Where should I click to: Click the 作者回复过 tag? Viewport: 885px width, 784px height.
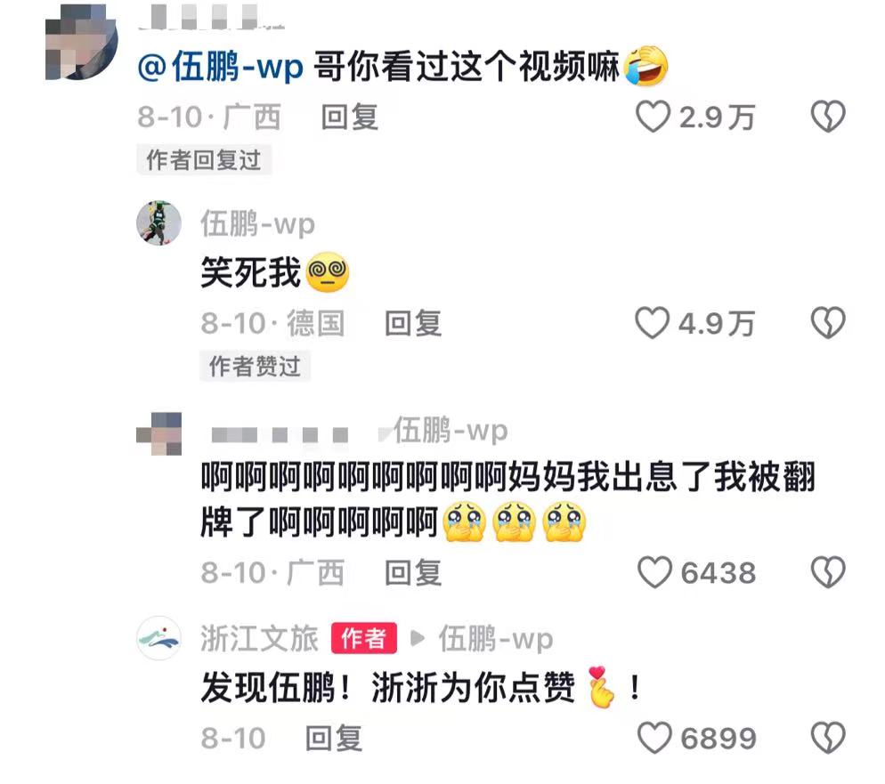click(x=204, y=159)
